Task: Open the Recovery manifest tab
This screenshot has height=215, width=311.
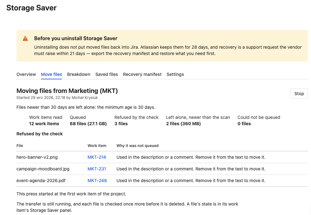Action: tap(142, 74)
